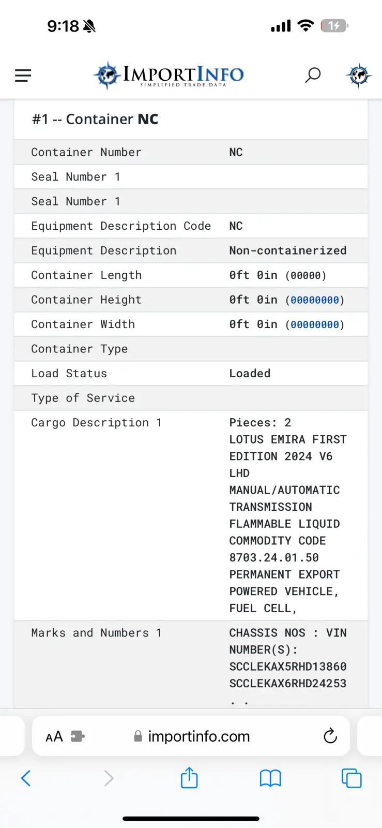Open the bookmarks book icon
The image size is (382, 828).
(270, 778)
